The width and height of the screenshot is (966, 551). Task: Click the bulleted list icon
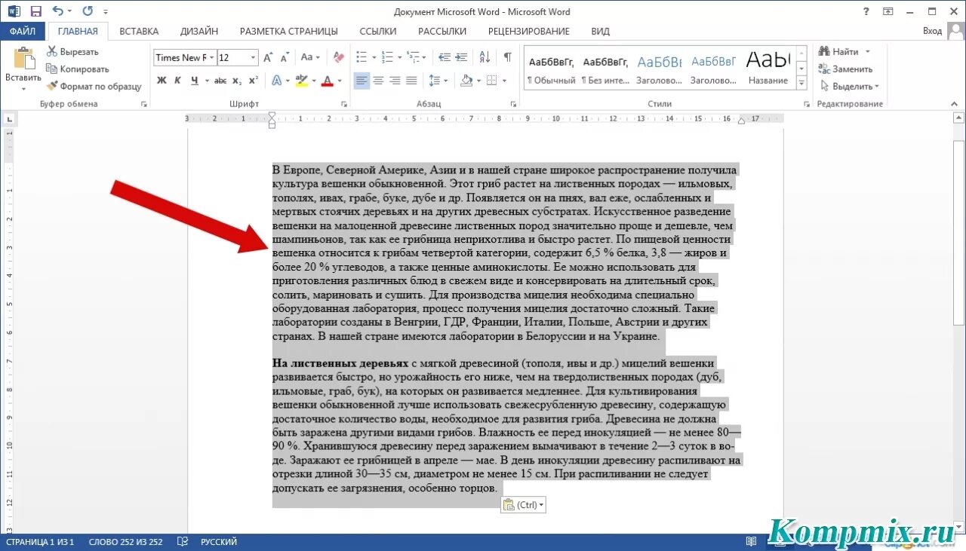point(361,57)
